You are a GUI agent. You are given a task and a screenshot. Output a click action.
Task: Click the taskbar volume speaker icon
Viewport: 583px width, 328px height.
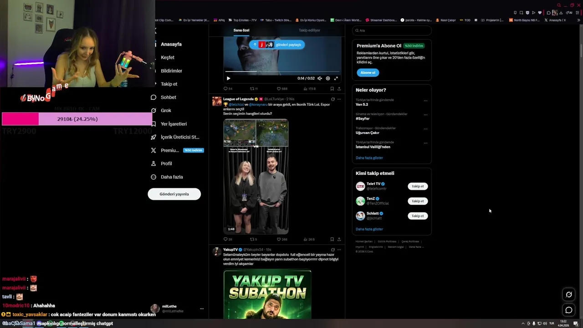click(x=545, y=323)
